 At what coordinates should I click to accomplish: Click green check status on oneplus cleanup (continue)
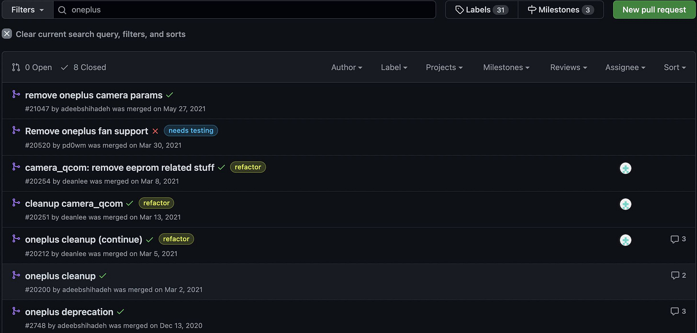(149, 240)
